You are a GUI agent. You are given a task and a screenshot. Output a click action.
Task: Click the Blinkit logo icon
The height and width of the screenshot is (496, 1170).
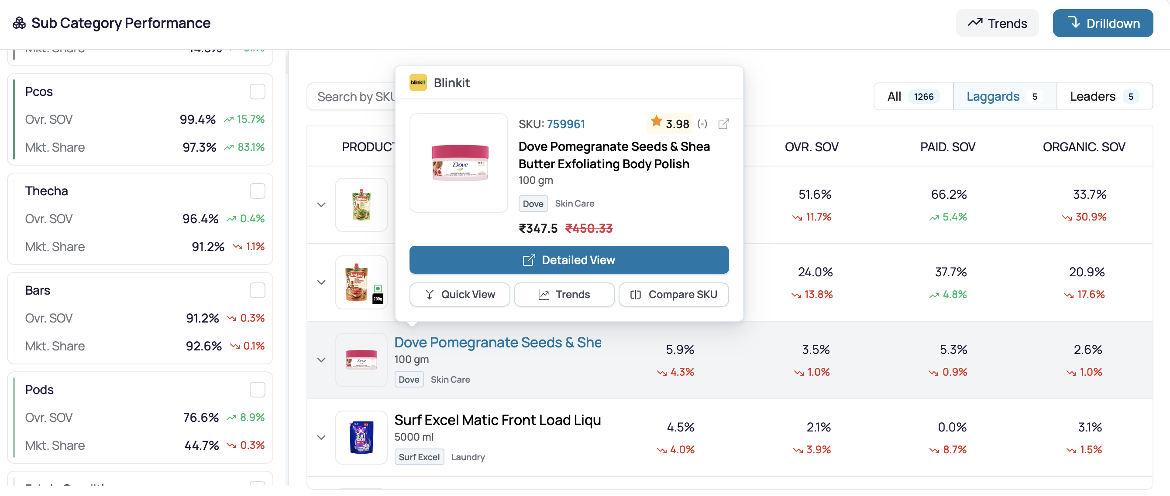tap(418, 82)
